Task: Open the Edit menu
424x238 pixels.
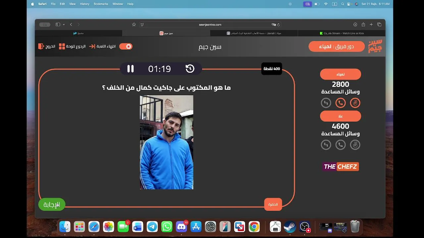Action: pos(62,4)
